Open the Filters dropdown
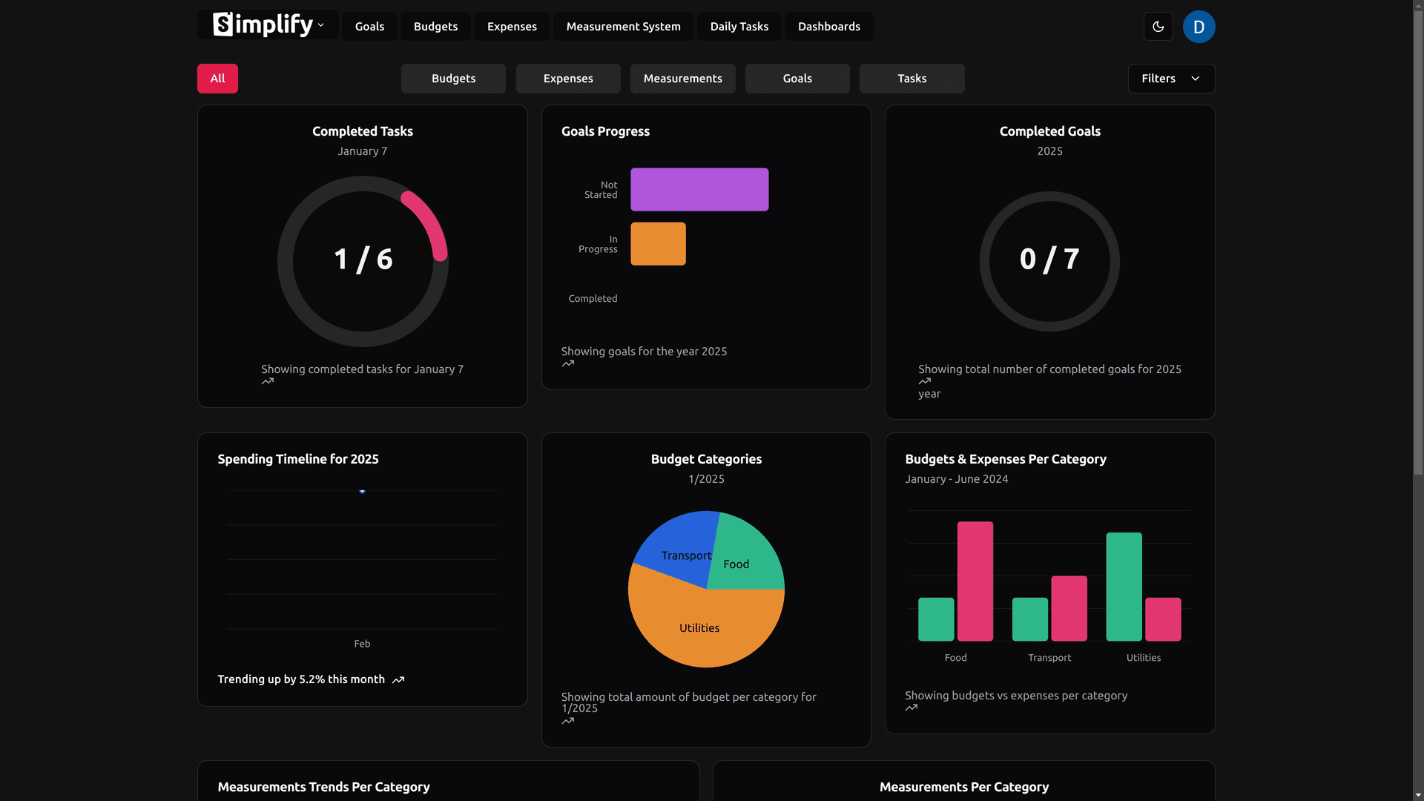The height and width of the screenshot is (801, 1424). (1171, 79)
